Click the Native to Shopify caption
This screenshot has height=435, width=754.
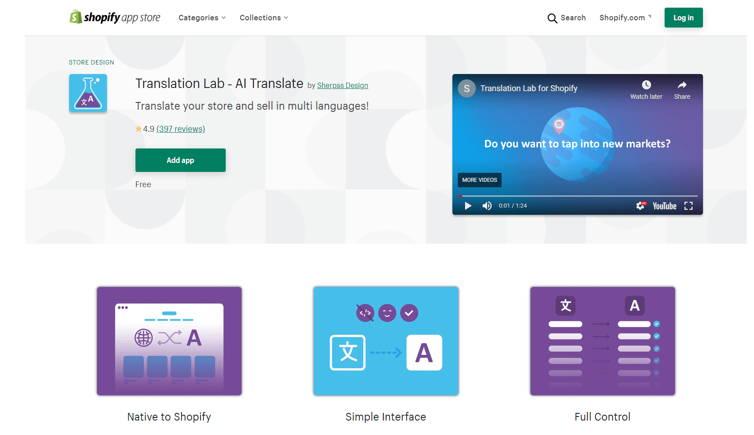169,417
